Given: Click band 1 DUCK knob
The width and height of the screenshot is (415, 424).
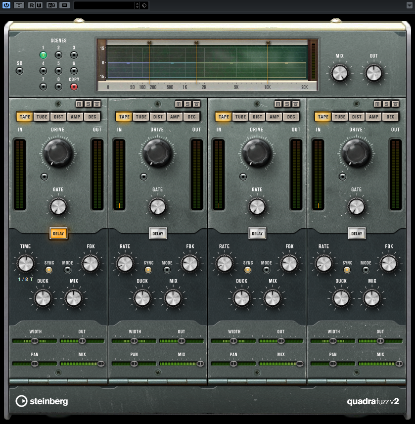Looking at the screenshot, I should [43, 298].
